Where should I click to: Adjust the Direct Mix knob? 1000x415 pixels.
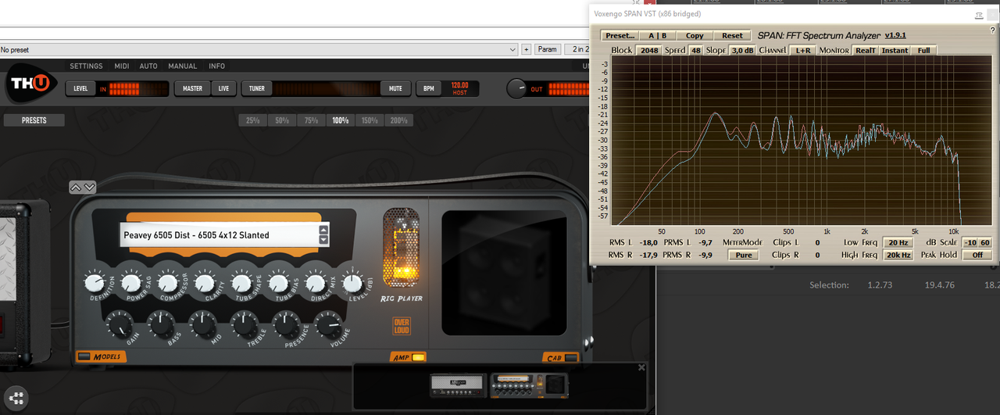click(x=315, y=282)
